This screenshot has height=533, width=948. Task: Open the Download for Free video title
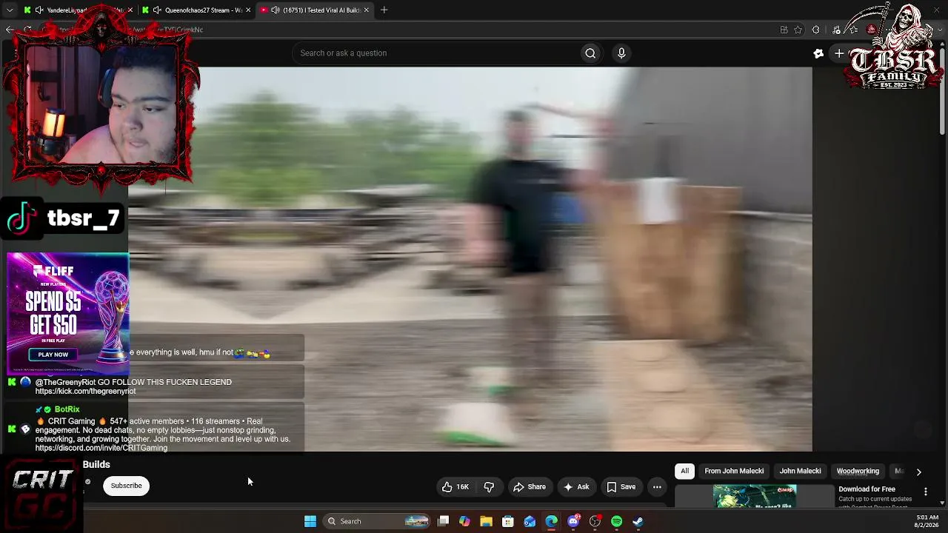pos(867,489)
